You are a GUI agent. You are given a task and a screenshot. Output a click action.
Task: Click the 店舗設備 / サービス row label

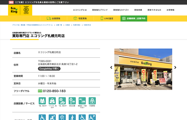pos(24,103)
